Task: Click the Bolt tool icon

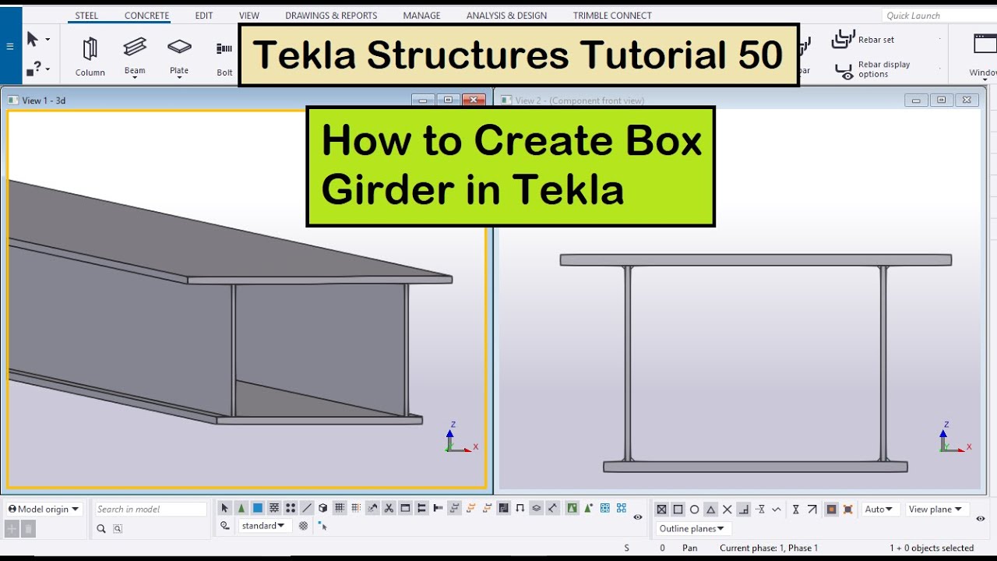Action: click(x=224, y=48)
